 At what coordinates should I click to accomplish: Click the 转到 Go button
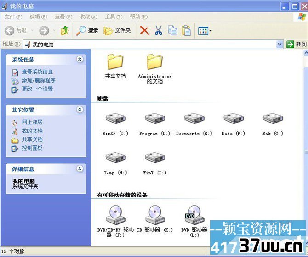(x=297, y=45)
